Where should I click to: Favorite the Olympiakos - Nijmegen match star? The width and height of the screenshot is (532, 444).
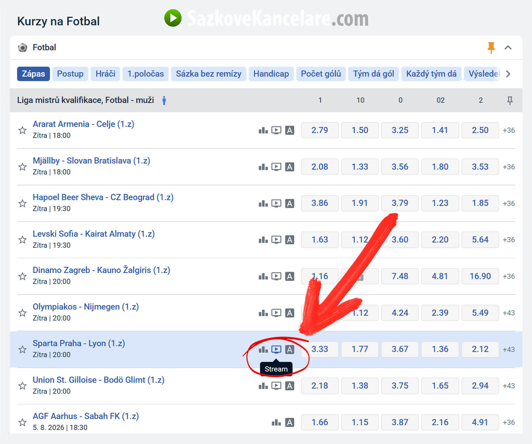click(23, 313)
